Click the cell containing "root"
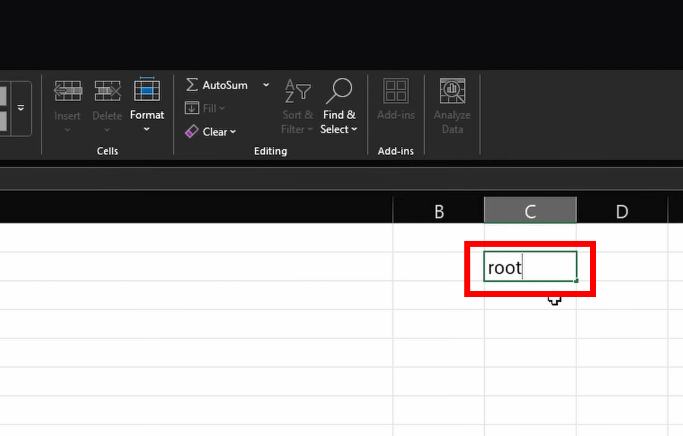 coord(530,267)
